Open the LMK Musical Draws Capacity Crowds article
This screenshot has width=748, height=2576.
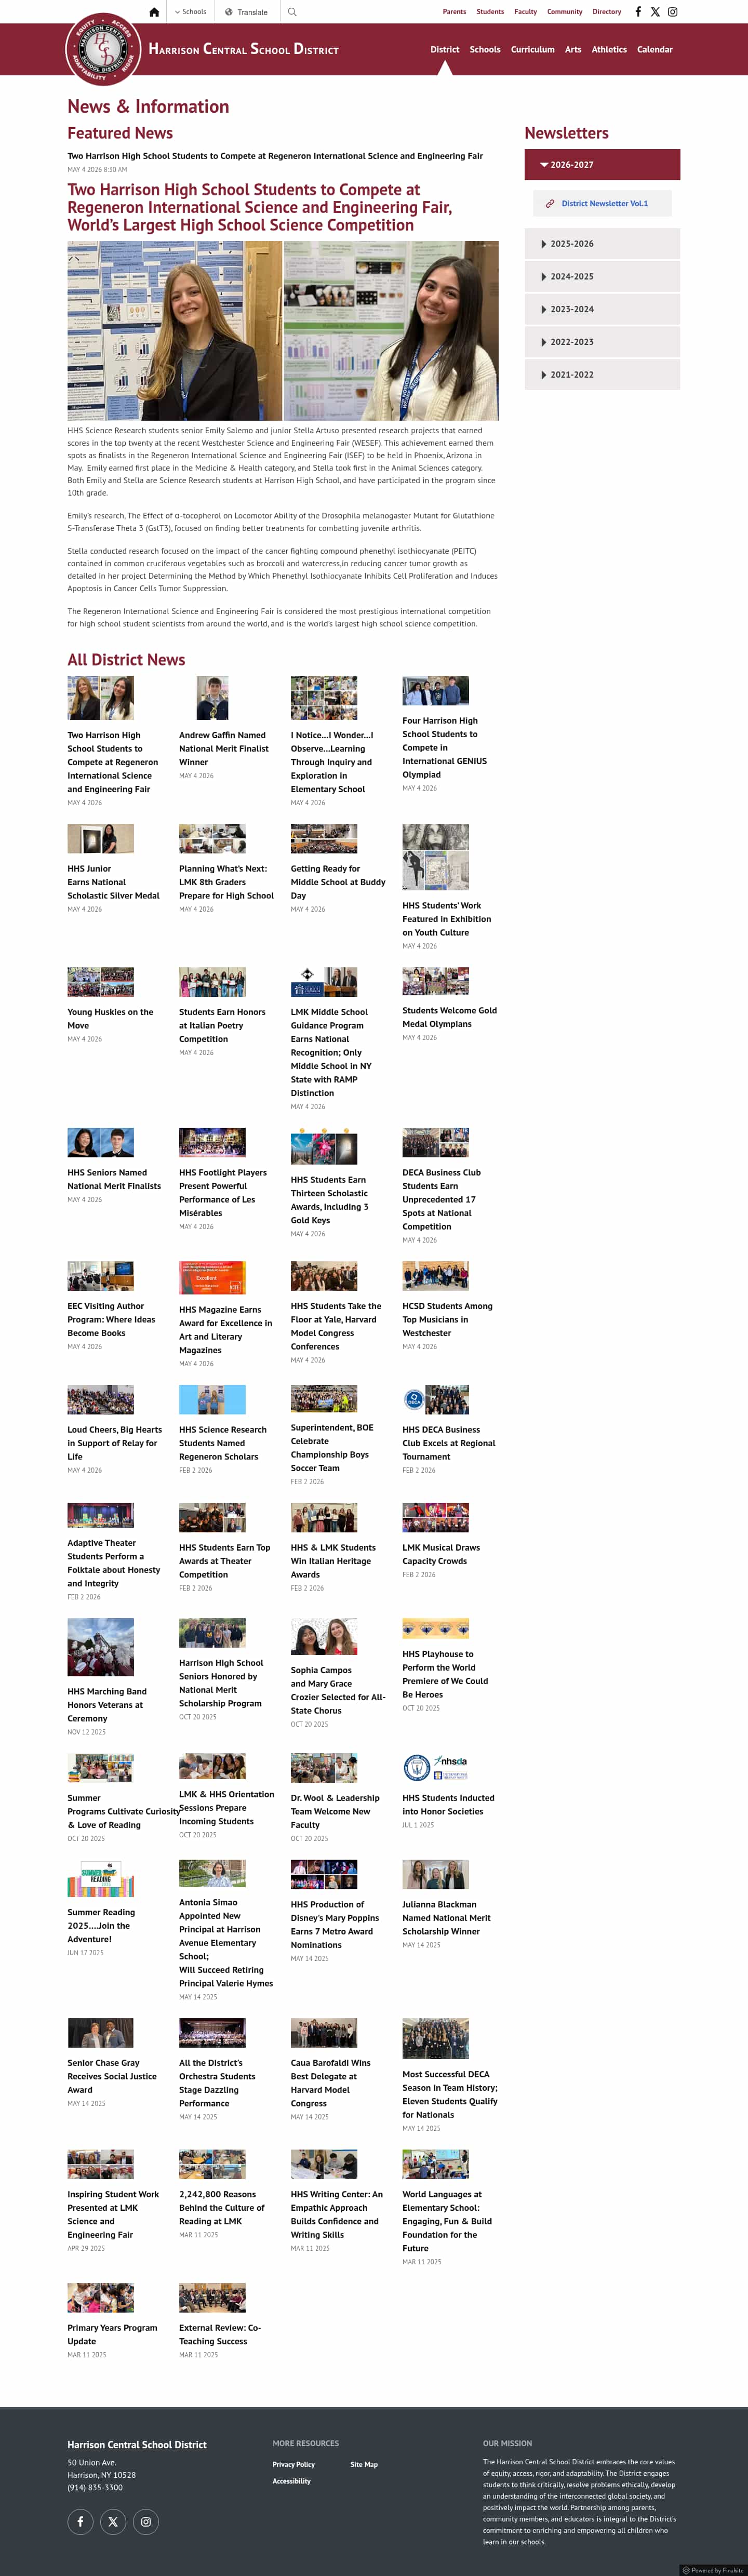440,1554
